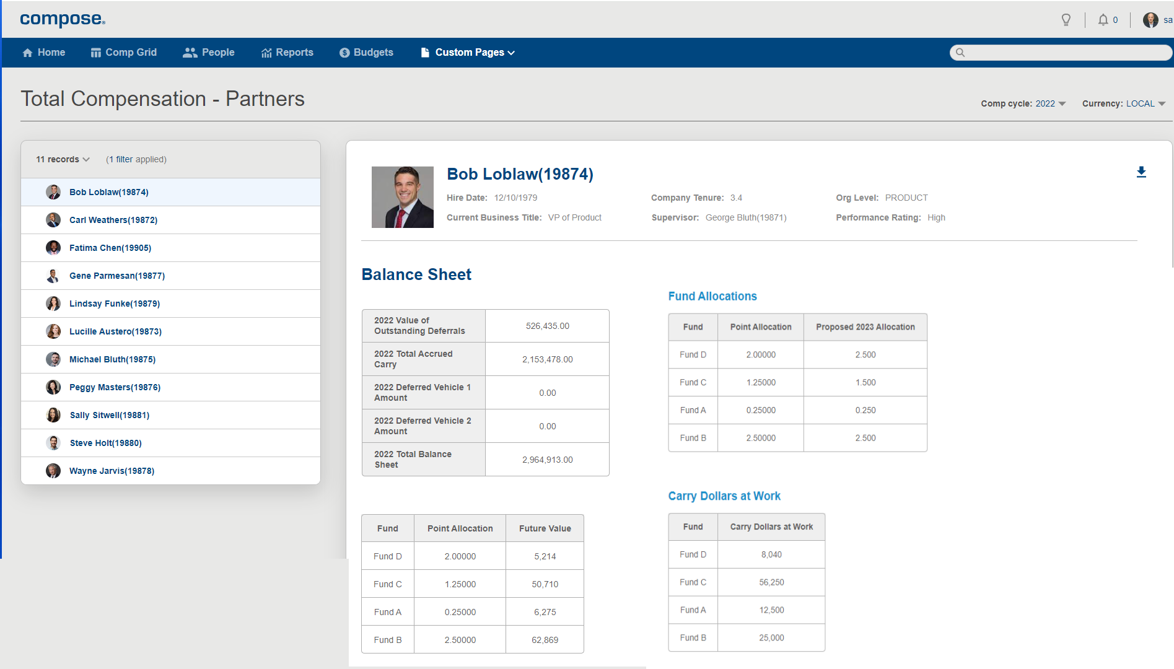Screen dimensions: 1174x669
Task: Click Bob Loblaw's profile photo
Action: (x=403, y=197)
